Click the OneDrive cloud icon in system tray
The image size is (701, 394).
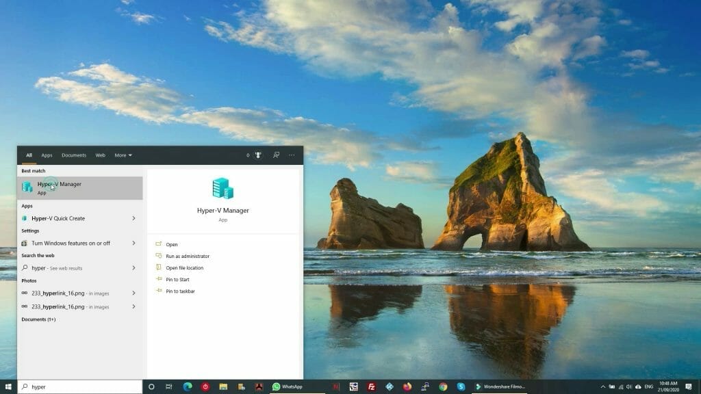click(638, 386)
